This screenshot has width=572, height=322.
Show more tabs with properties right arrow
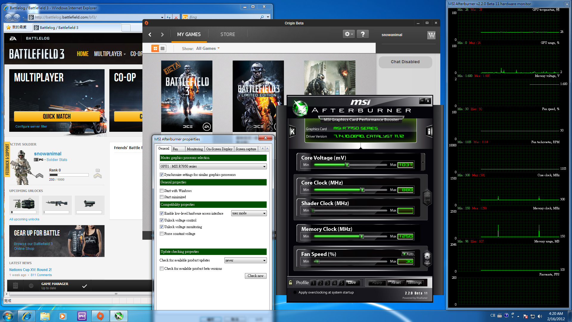tap(267, 148)
